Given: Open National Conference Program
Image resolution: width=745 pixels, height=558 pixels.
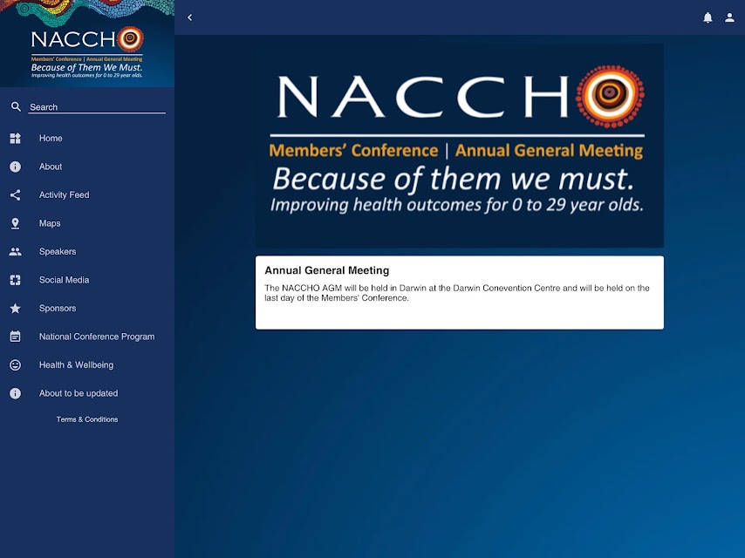Looking at the screenshot, I should click(87, 337).
